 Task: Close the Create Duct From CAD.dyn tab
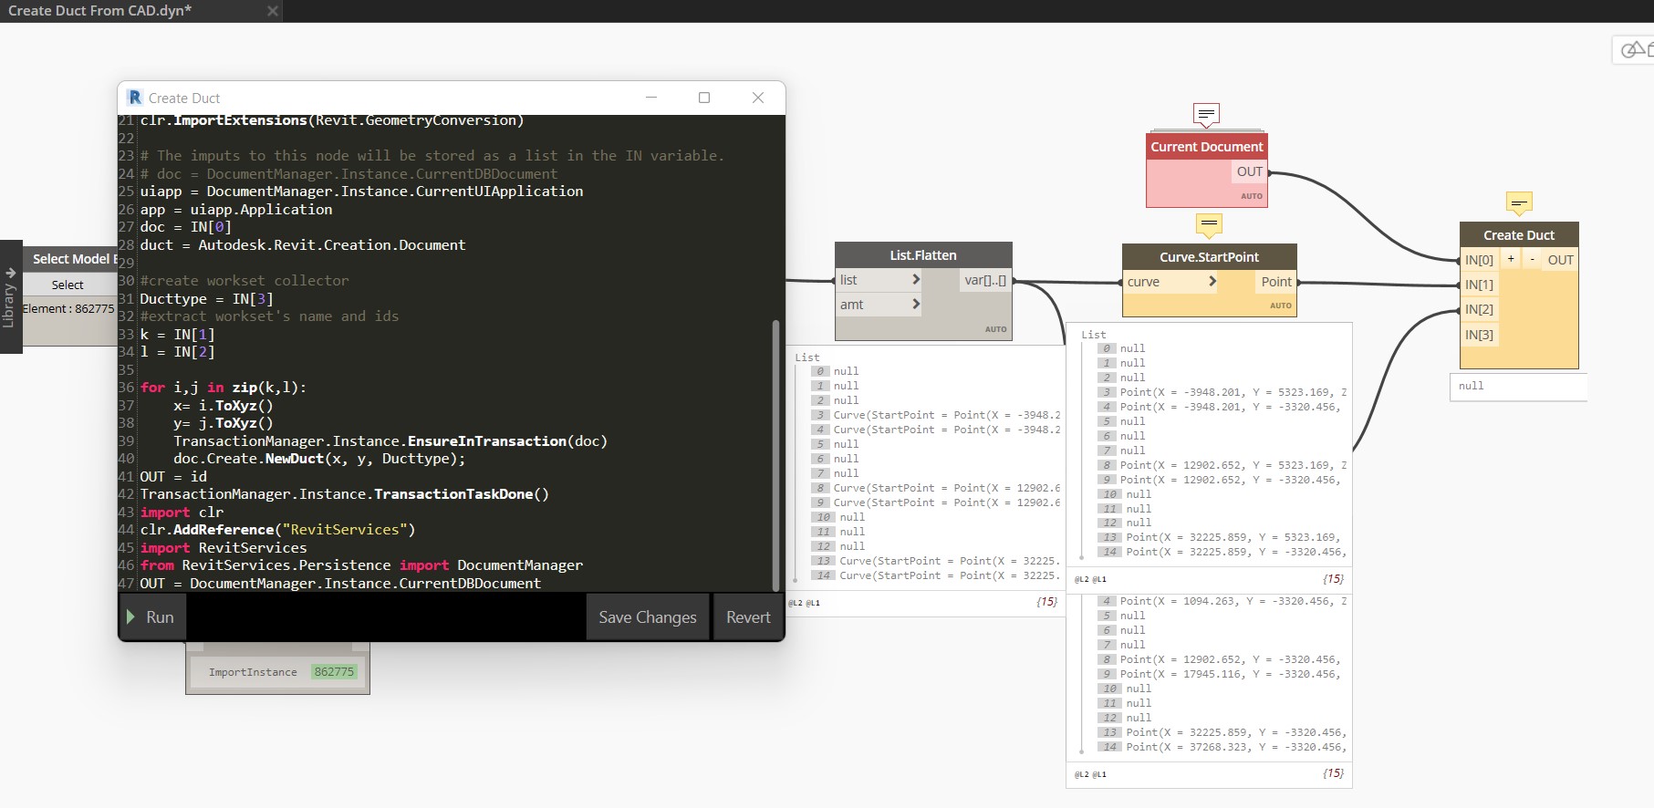(x=272, y=11)
